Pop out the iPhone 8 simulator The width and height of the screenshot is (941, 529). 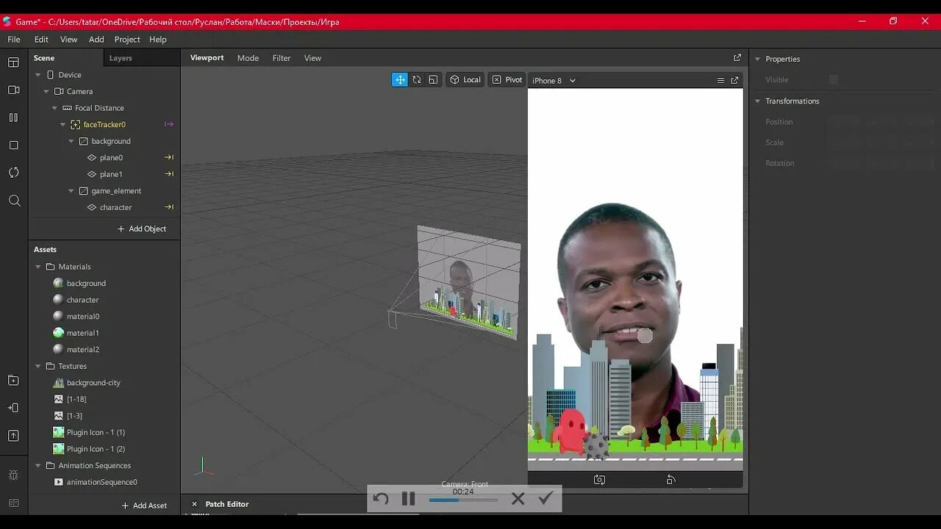(x=734, y=80)
